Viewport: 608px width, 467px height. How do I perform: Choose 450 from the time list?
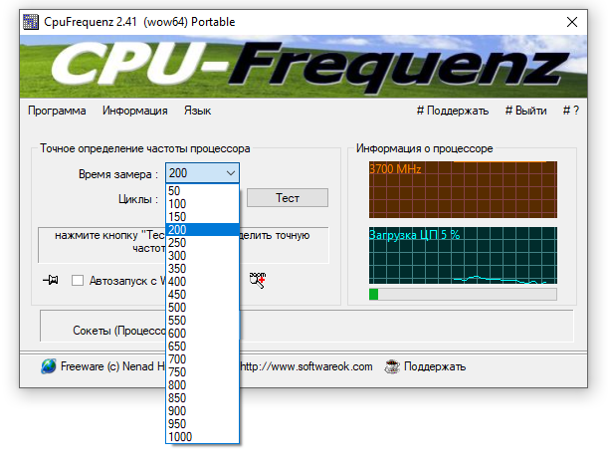(202, 295)
